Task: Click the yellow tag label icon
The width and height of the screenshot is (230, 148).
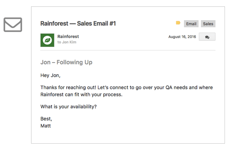Action: coord(178,23)
